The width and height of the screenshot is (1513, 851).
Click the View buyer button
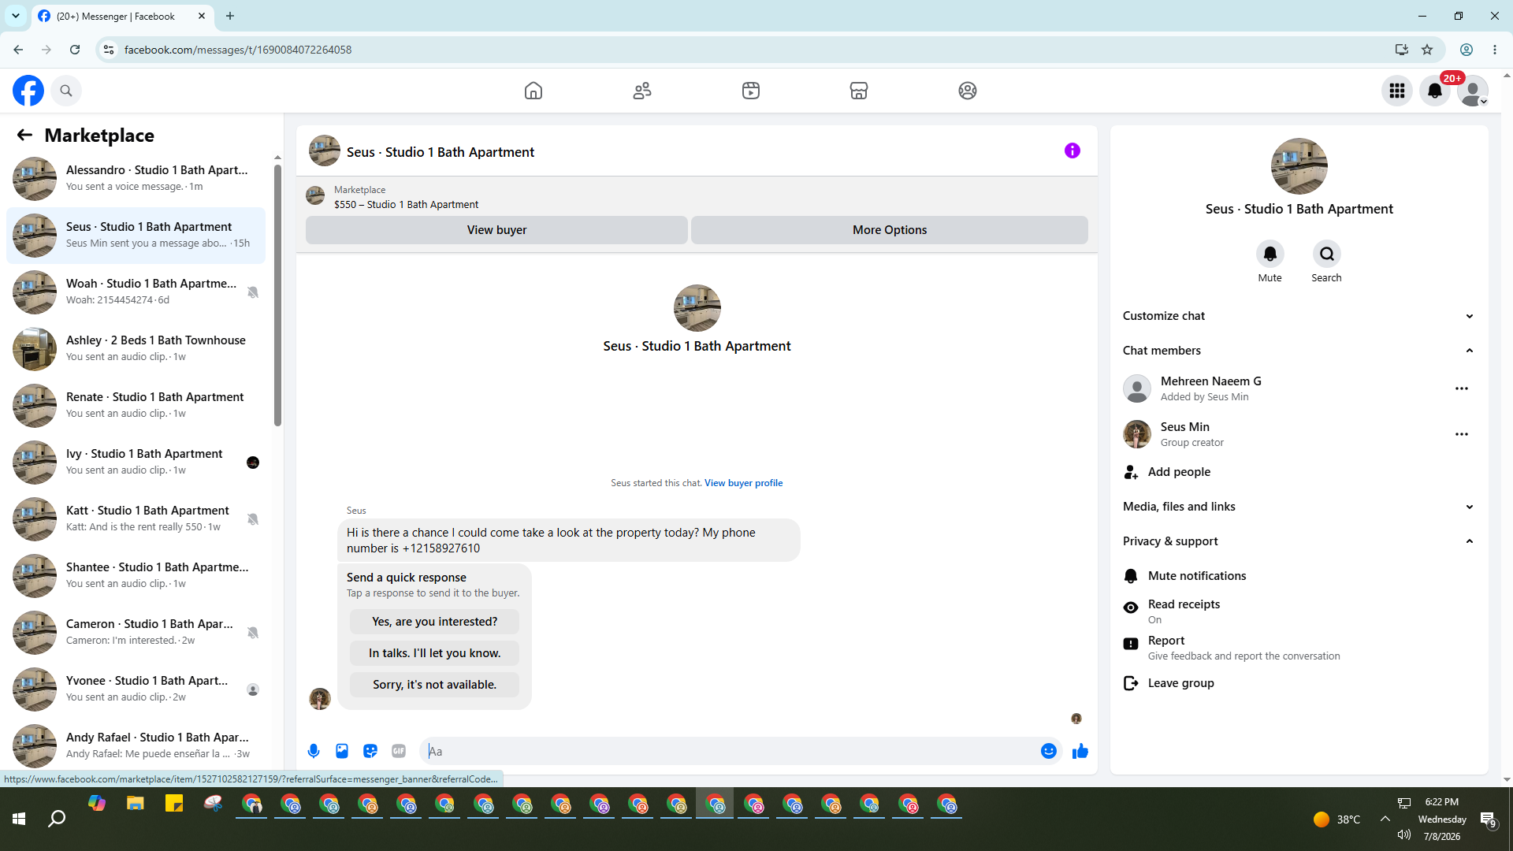[496, 230]
